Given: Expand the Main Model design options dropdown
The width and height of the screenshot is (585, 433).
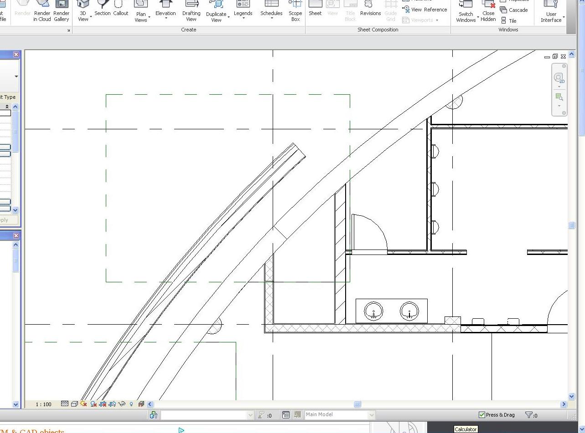Looking at the screenshot, I should point(371,415).
